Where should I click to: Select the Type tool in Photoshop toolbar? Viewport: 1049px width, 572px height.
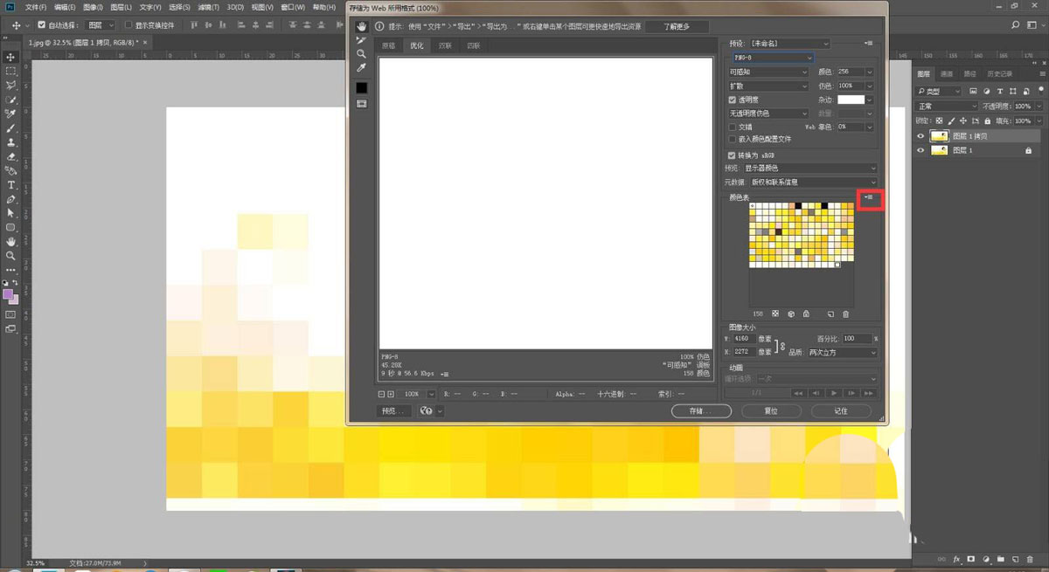[11, 185]
